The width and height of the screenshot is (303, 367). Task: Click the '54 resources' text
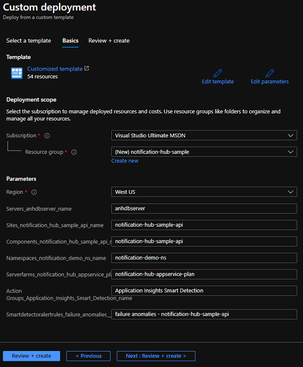pyautogui.click(x=43, y=77)
